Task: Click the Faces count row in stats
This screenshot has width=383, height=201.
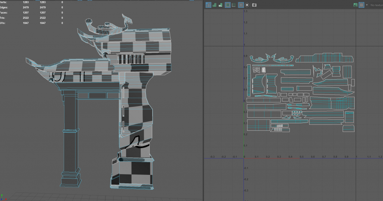Action: pyautogui.click(x=4, y=12)
